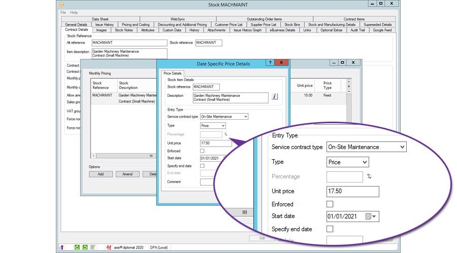Open the Type dropdown showing Price in the dialog
This screenshot has height=253, width=457.
(213, 126)
